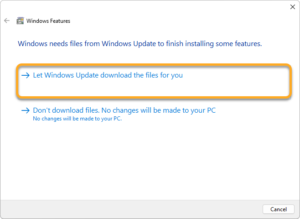The width and height of the screenshot is (300, 219).
Task: Select Don't download files option text
Action: (x=124, y=111)
